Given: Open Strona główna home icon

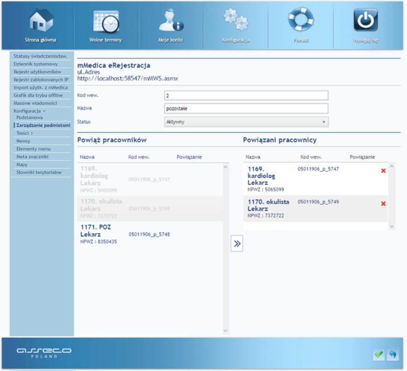Looking at the screenshot, I should tap(41, 20).
